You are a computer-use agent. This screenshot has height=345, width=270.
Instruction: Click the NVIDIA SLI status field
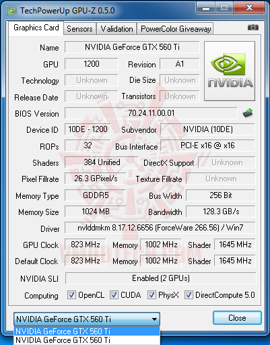160,278
